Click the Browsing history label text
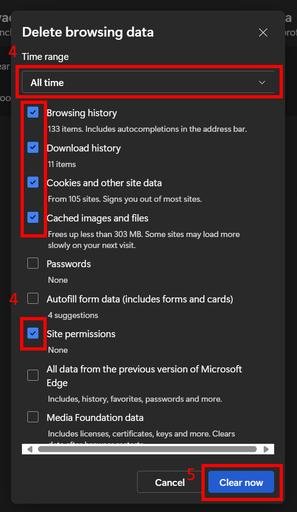 point(82,113)
